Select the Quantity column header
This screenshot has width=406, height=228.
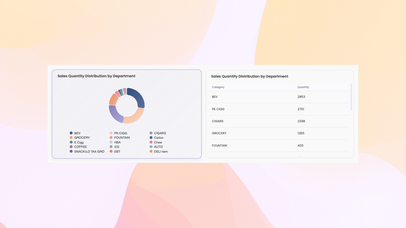303,87
